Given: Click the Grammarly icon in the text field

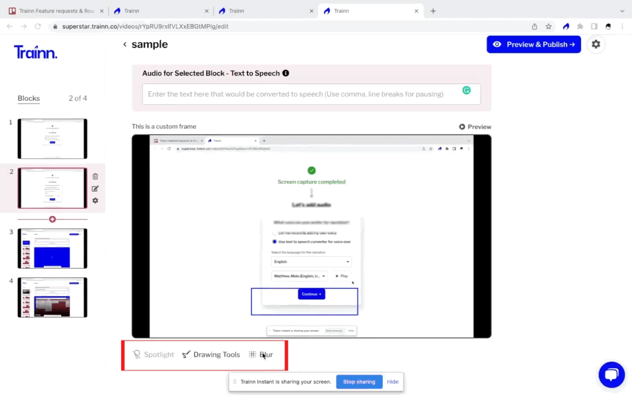Looking at the screenshot, I should 466,90.
